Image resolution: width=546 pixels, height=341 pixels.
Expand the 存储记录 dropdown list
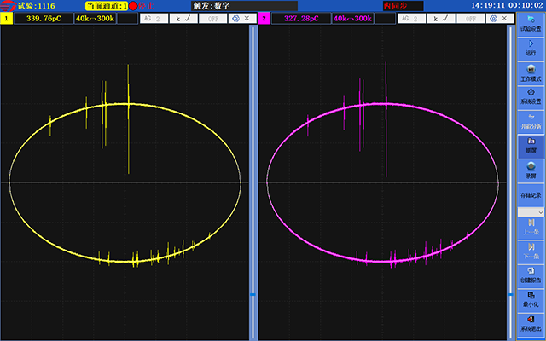[x=531, y=211]
